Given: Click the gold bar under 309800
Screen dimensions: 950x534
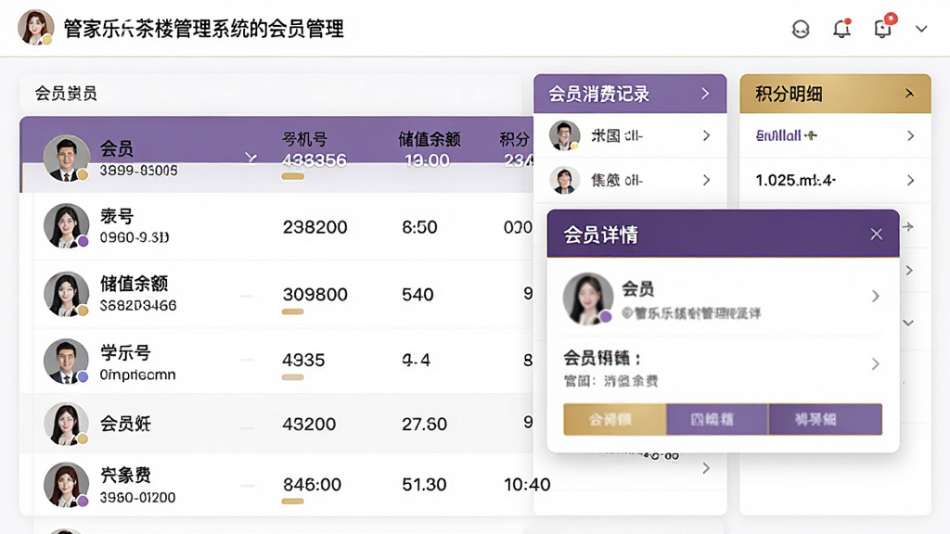Looking at the screenshot, I should 292,311.
